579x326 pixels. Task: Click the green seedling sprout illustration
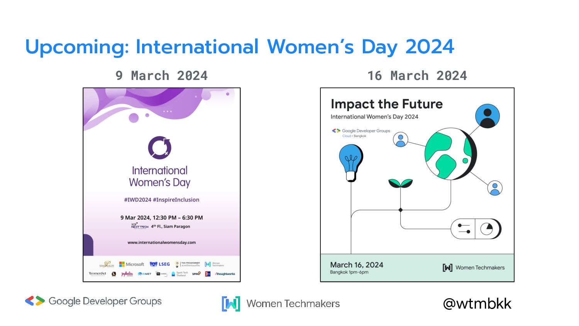coord(400,183)
